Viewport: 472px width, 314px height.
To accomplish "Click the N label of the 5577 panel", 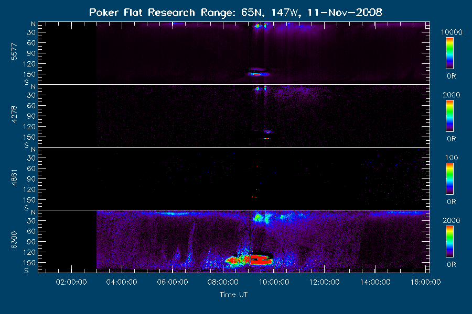I will point(33,24).
